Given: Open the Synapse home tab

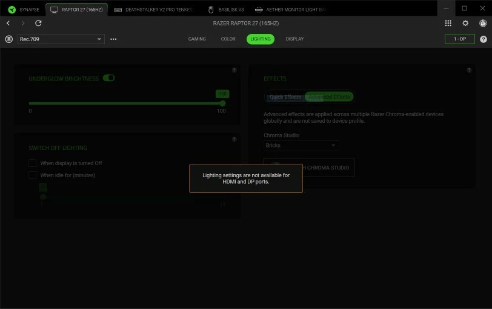Looking at the screenshot, I should tap(24, 10).
